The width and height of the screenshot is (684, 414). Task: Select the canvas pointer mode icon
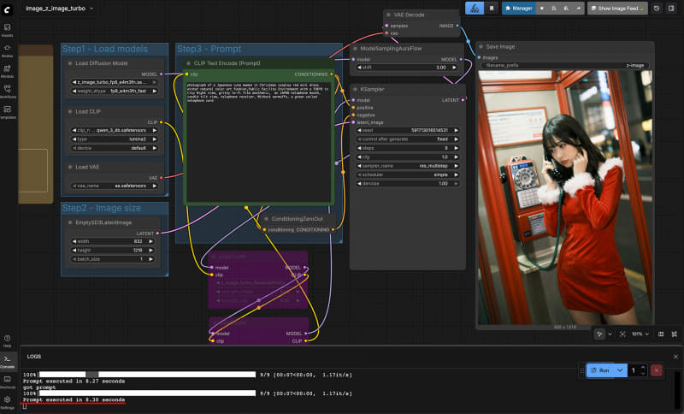(x=599, y=334)
